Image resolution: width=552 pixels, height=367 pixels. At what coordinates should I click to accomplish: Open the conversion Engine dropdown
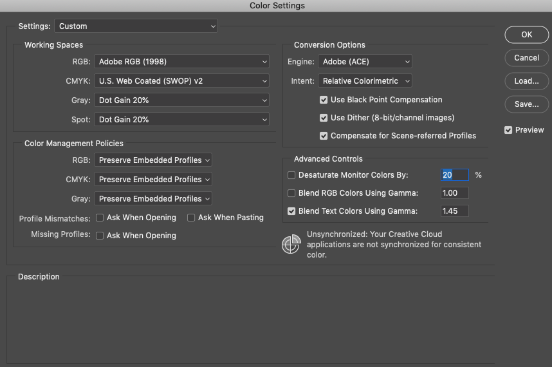365,62
